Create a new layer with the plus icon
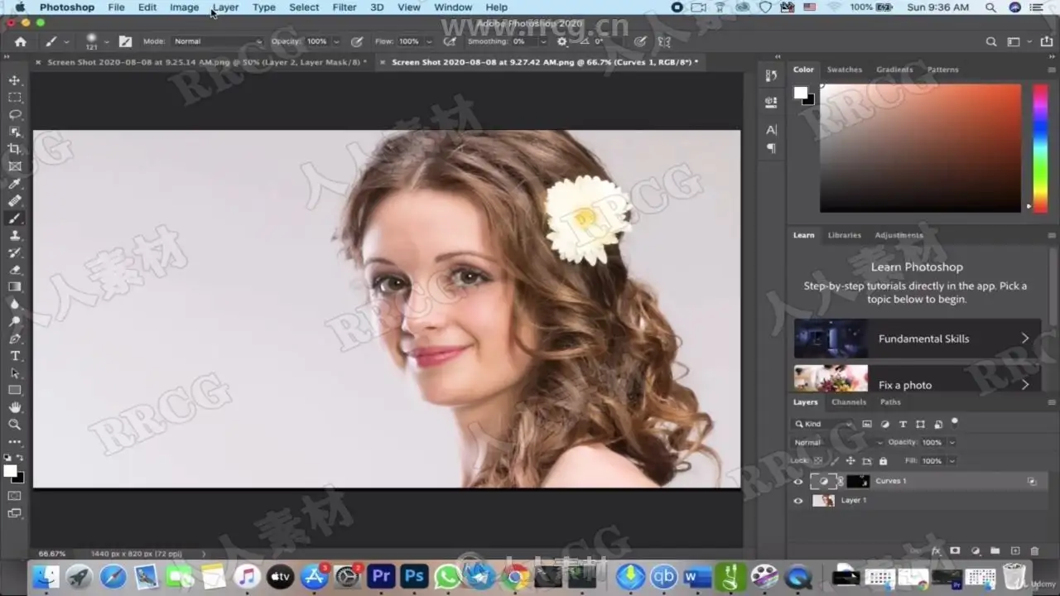The image size is (1060, 596). 1015,550
